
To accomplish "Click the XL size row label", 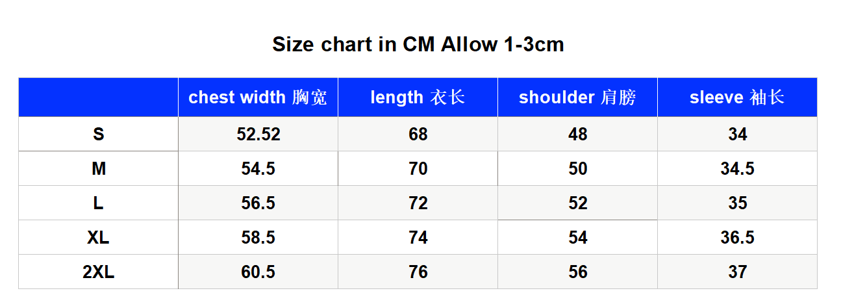I will (x=98, y=238).
